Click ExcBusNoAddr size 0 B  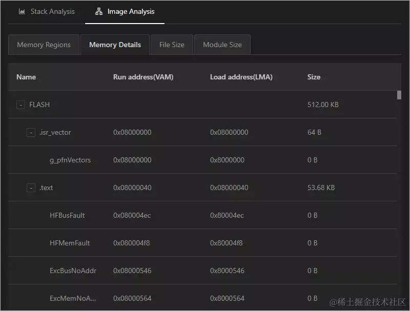click(x=313, y=271)
